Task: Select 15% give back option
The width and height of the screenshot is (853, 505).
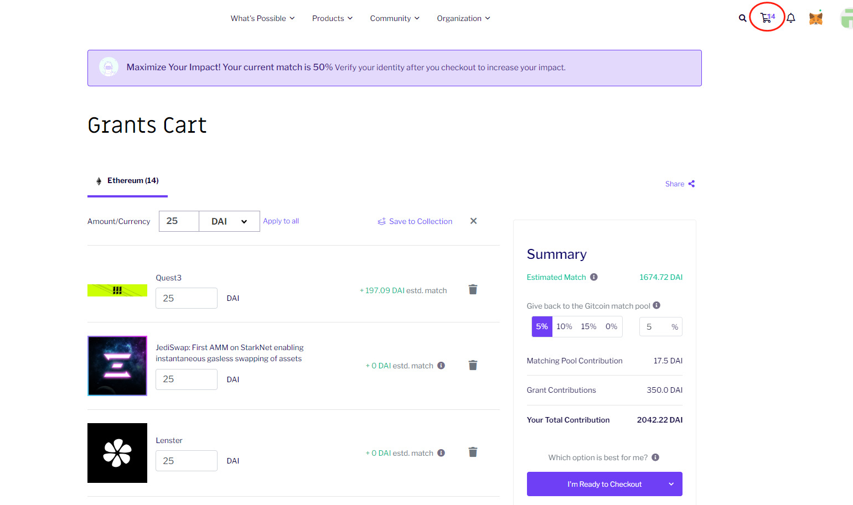Action: [588, 327]
